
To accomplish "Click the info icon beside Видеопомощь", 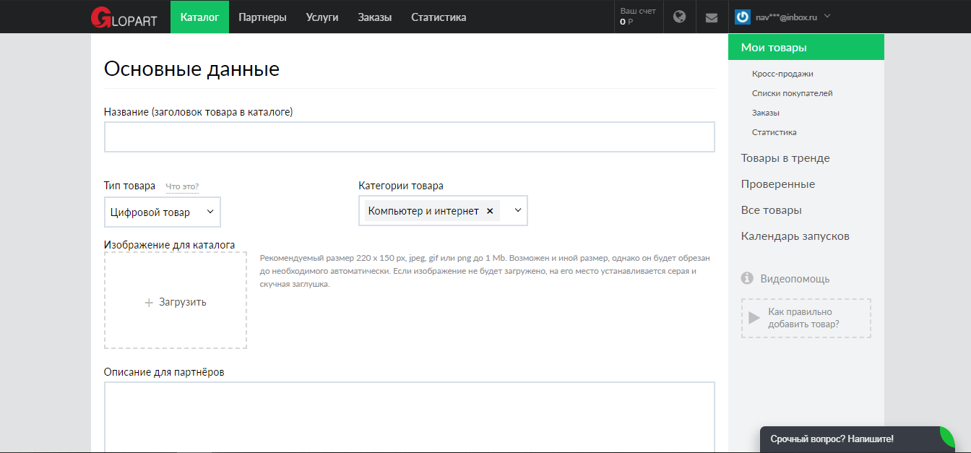I will [x=747, y=278].
